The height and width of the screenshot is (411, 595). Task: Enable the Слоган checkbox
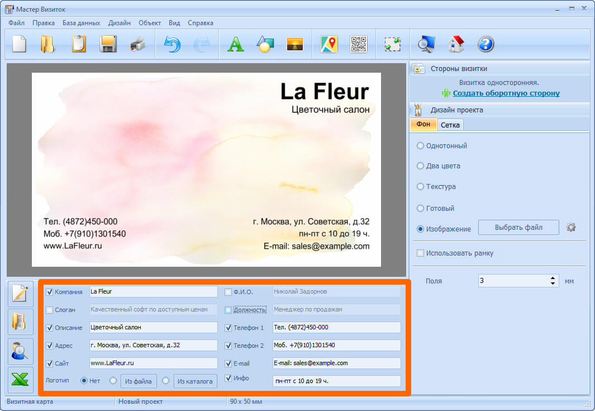pyautogui.click(x=50, y=310)
